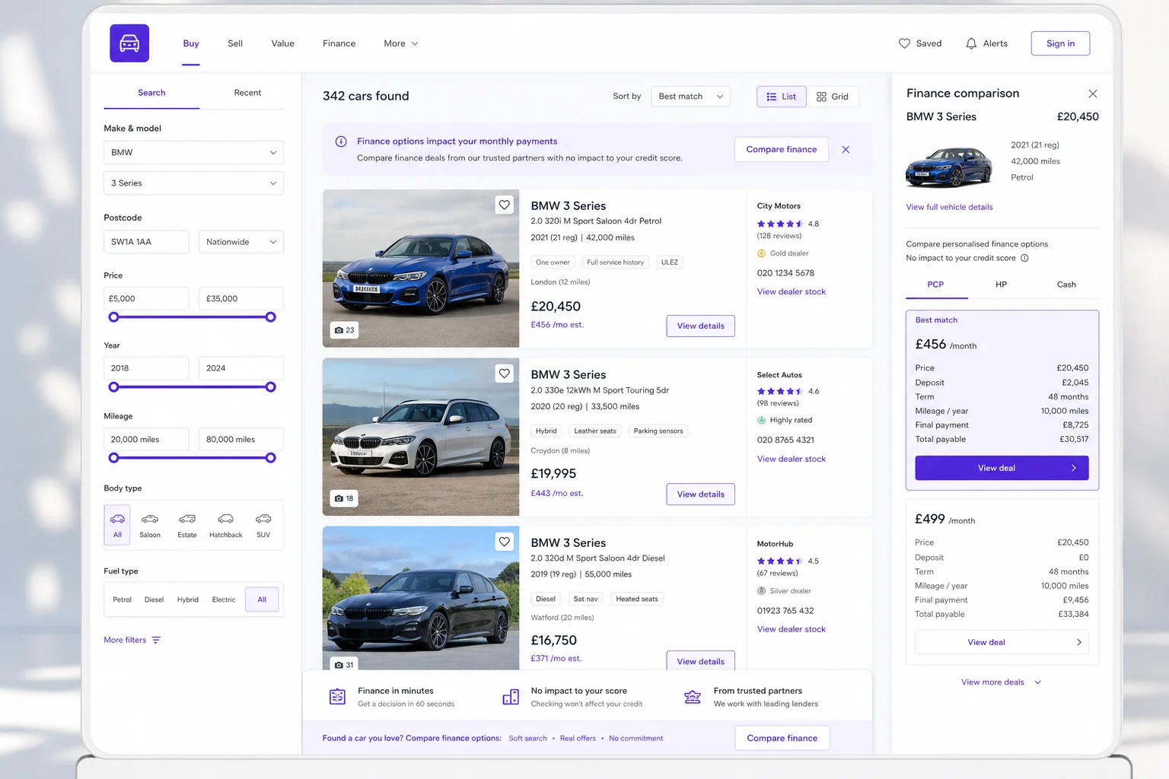The image size is (1169, 779).
Task: Open the 3 Series model dropdown
Action: 193,183
